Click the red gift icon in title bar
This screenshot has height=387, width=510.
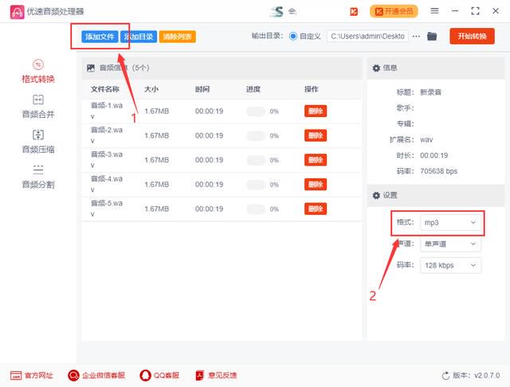click(354, 12)
